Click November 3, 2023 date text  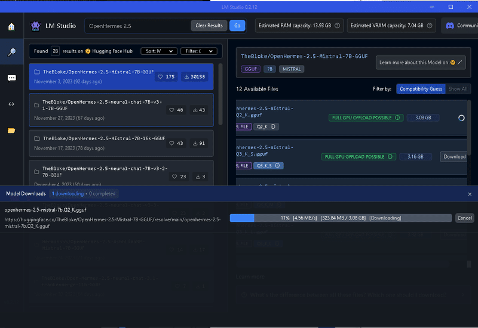[x=68, y=82]
